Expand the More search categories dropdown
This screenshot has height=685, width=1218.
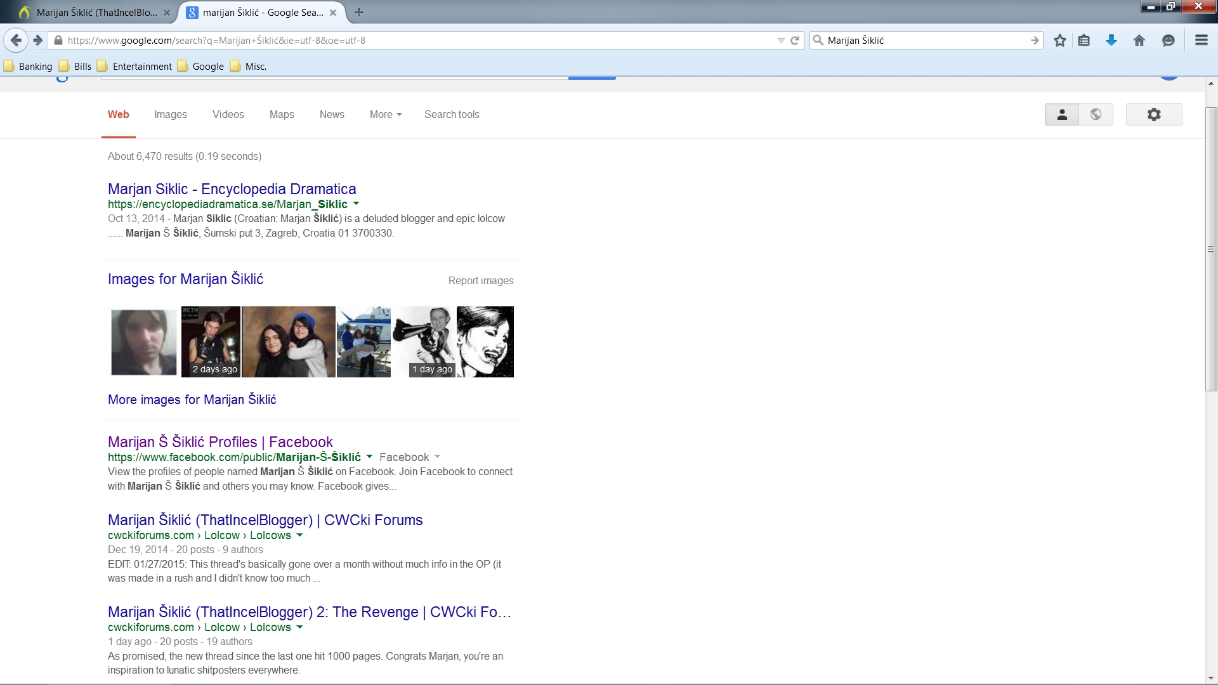click(x=386, y=114)
